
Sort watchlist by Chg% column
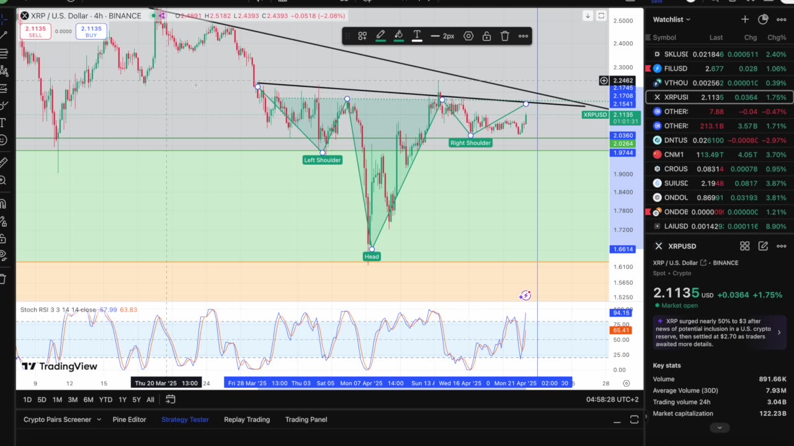pyautogui.click(x=777, y=38)
